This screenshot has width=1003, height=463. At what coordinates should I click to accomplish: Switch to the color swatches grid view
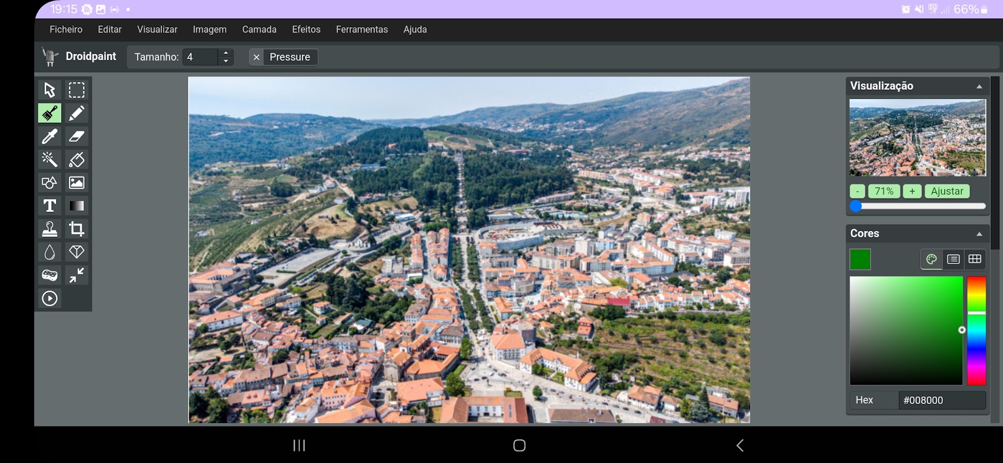coord(975,259)
